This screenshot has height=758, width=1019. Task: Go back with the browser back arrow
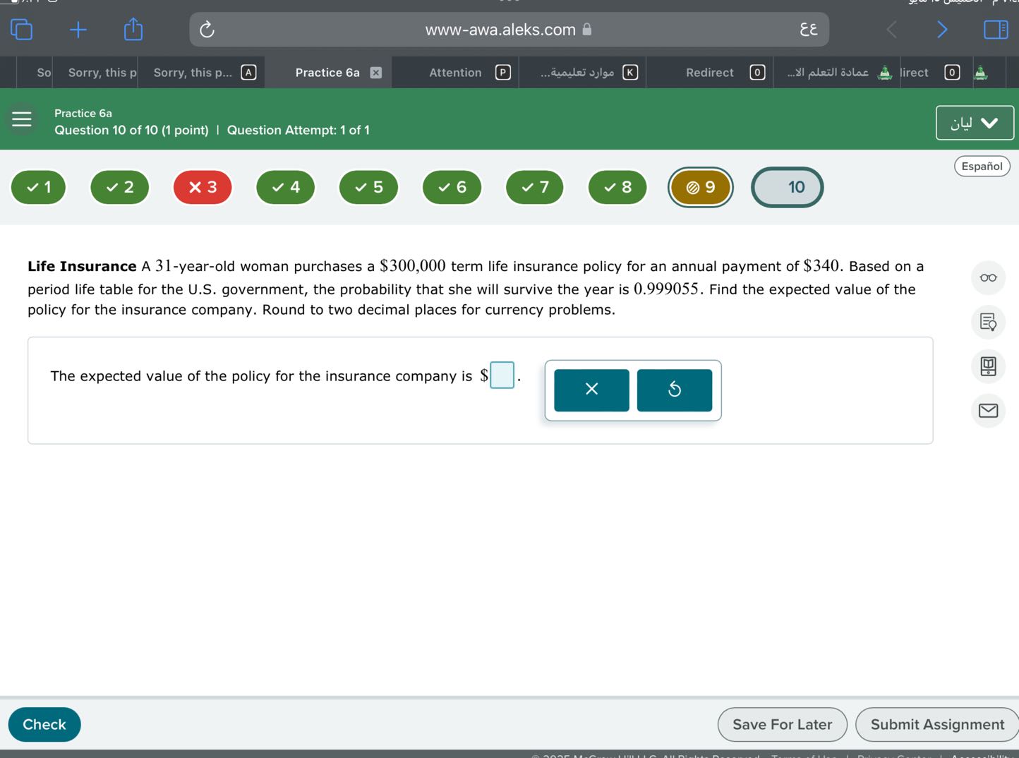[892, 30]
